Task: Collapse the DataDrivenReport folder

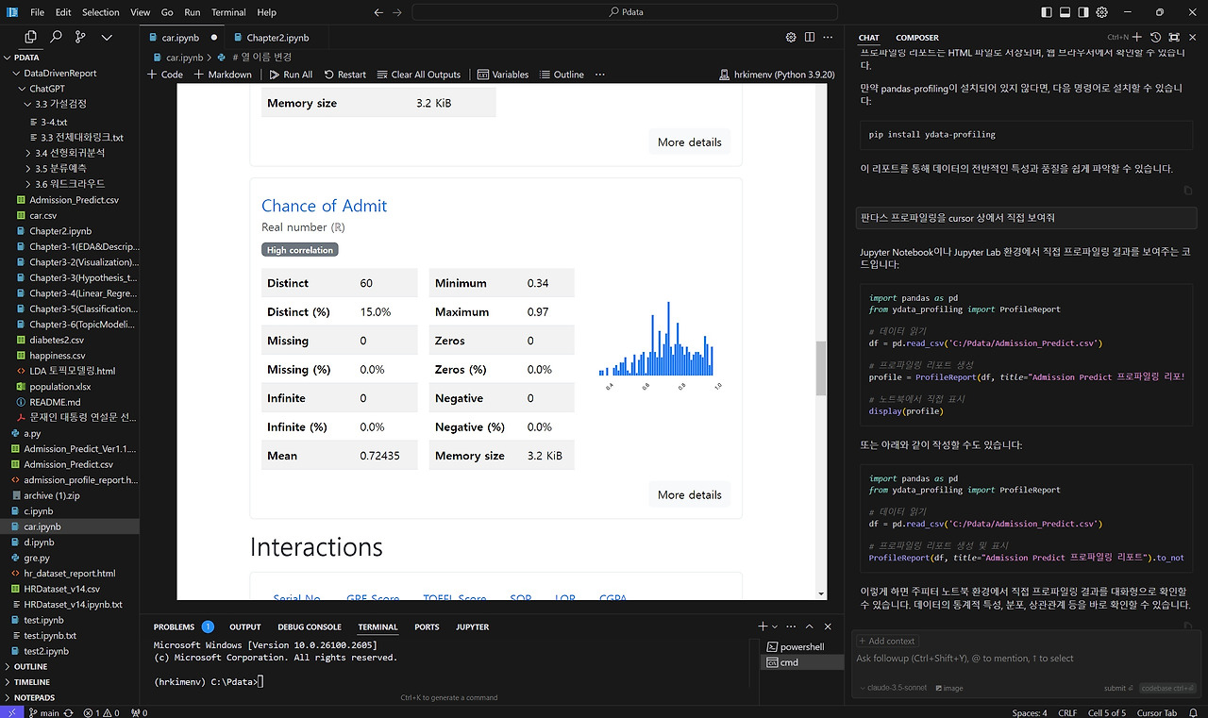Action: pyautogui.click(x=70, y=73)
